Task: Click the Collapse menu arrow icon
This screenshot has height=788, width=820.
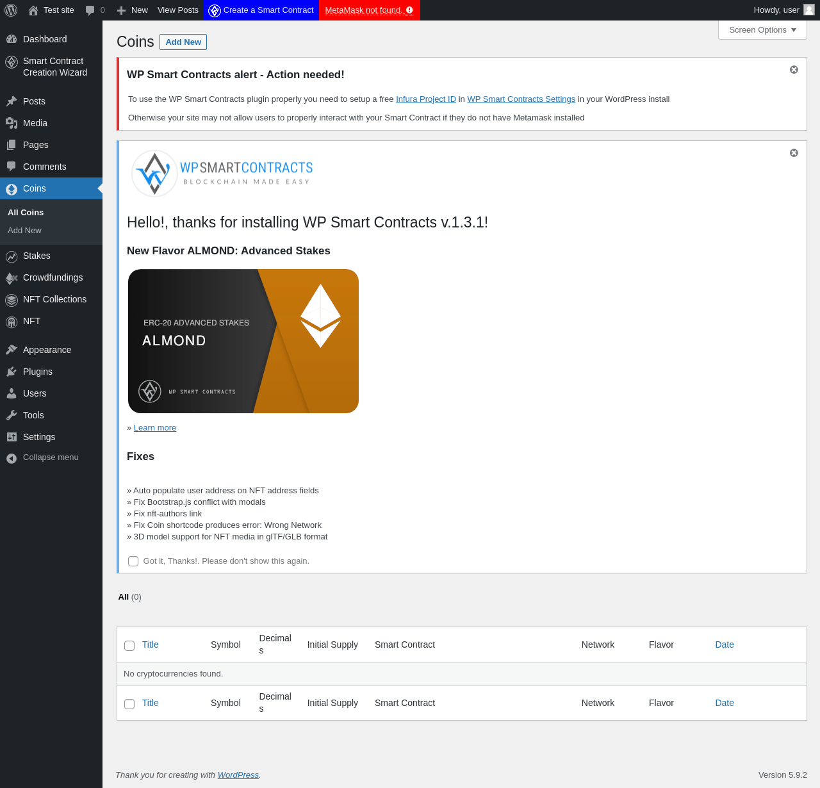Action: [12, 458]
